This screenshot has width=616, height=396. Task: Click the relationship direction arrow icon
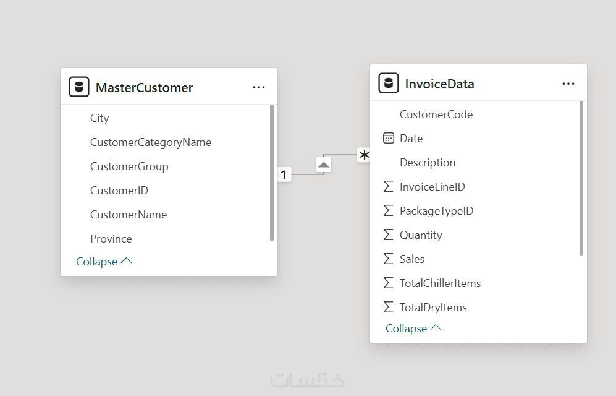(x=324, y=165)
